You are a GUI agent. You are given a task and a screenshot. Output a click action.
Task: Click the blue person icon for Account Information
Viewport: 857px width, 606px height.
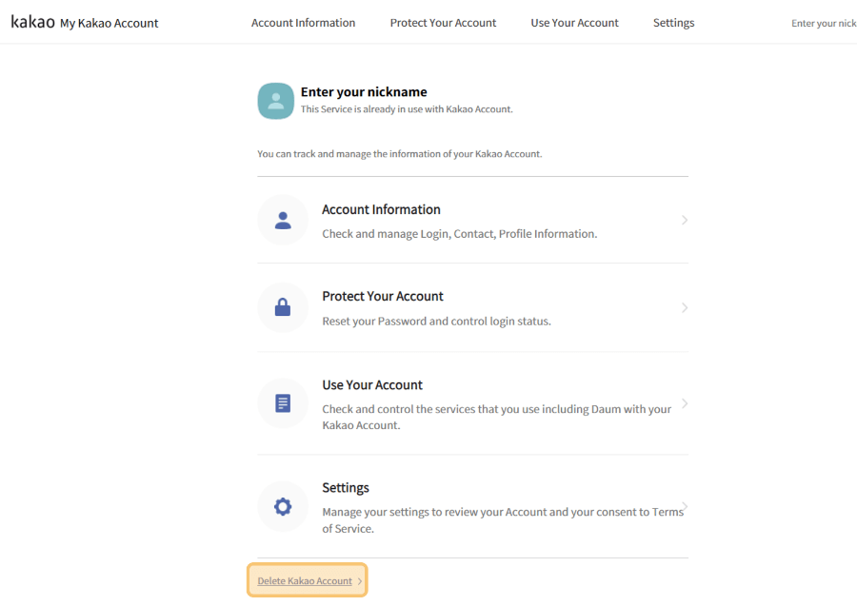coord(283,220)
